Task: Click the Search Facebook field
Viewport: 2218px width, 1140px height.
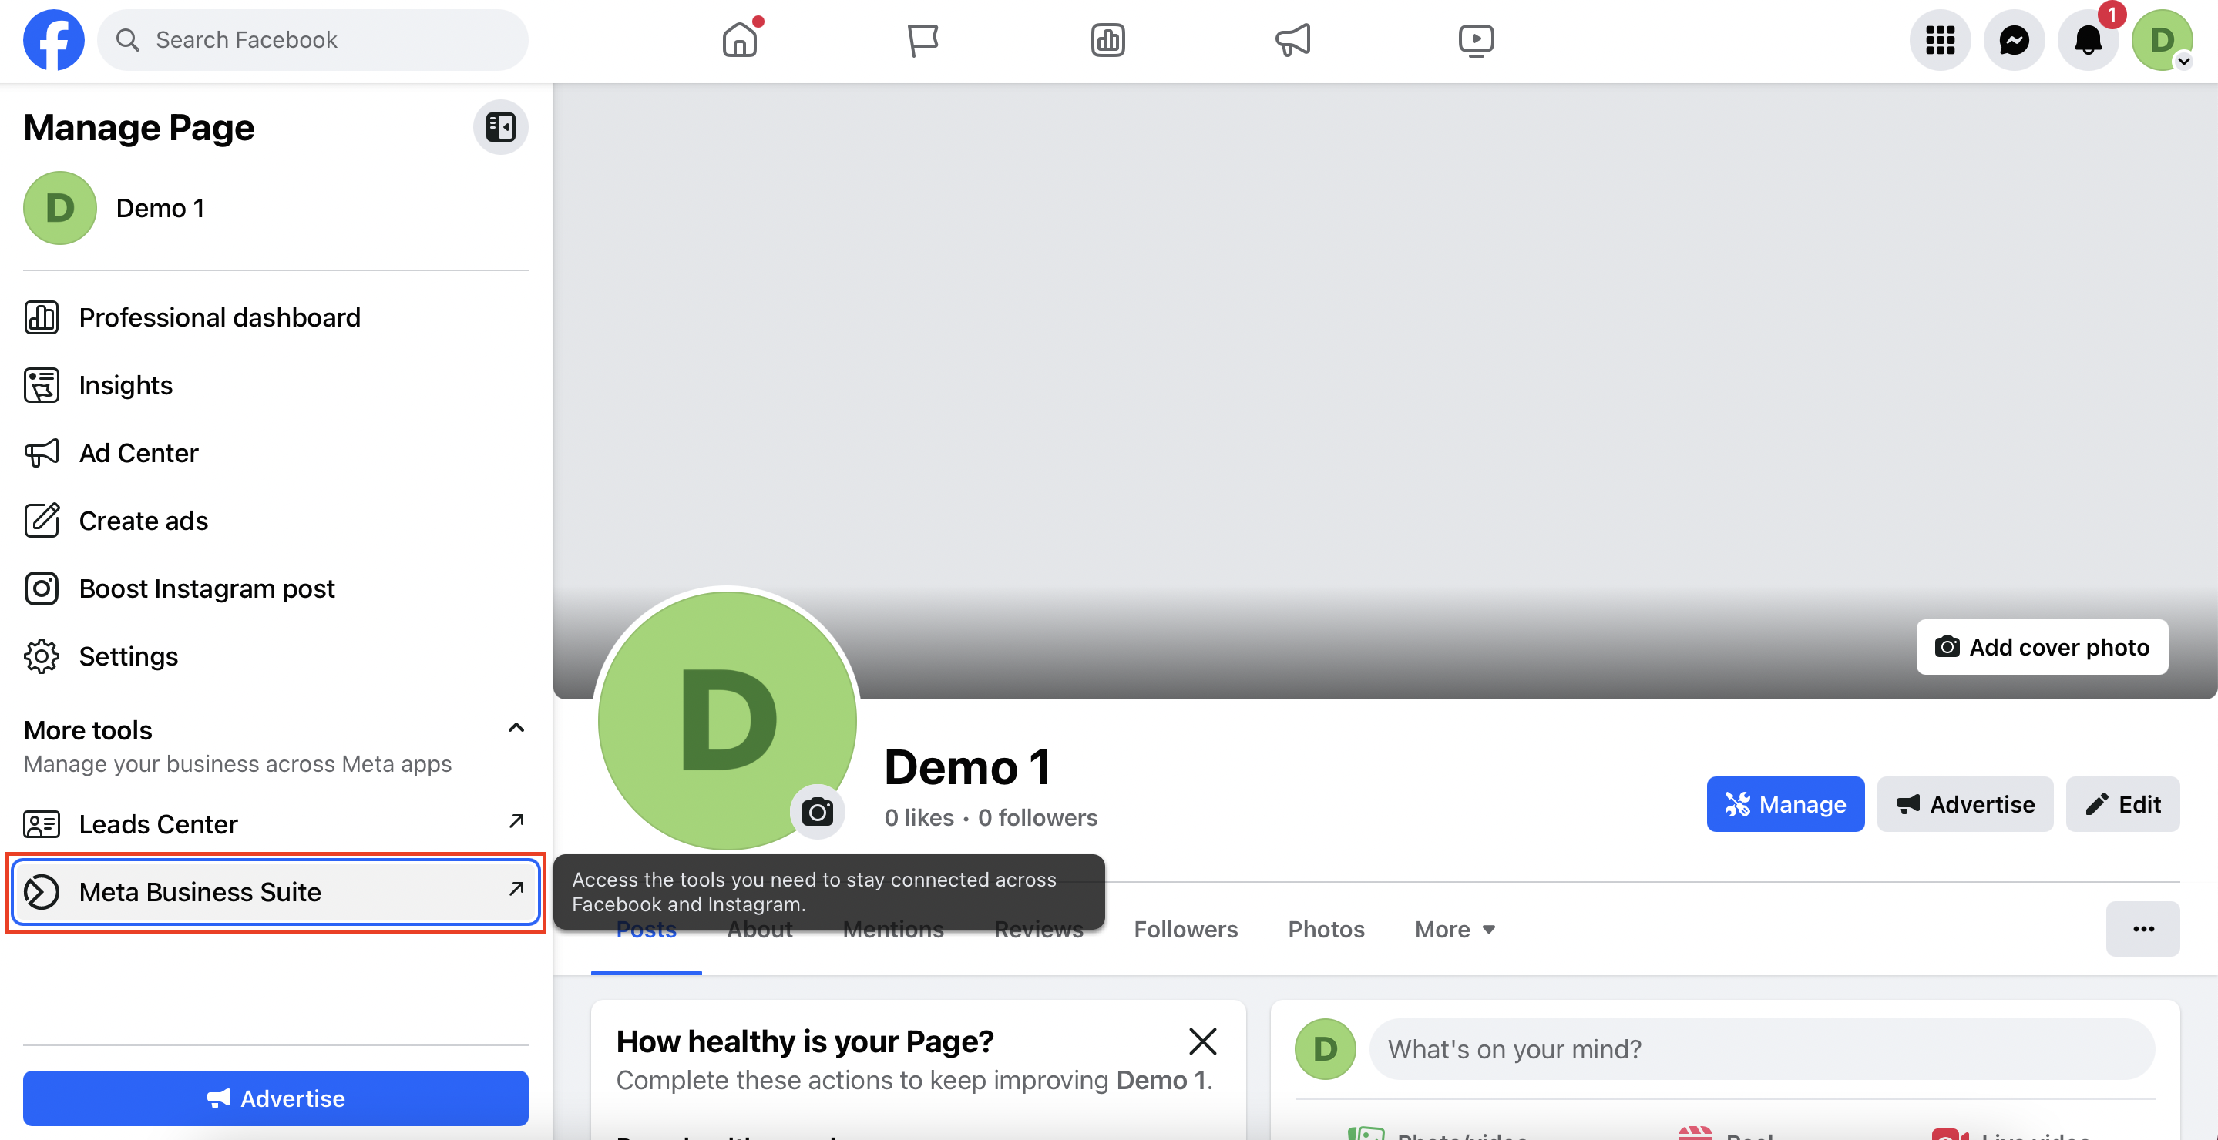Action: (x=313, y=39)
